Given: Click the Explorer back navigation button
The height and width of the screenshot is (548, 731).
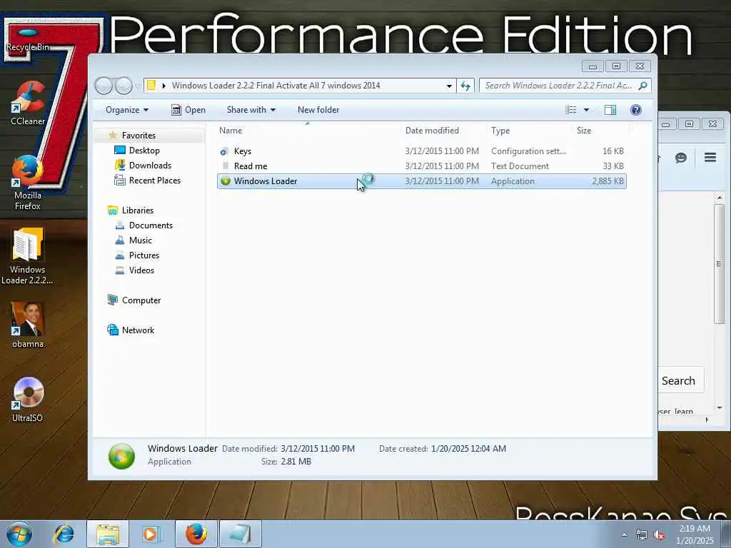Looking at the screenshot, I should tap(104, 86).
